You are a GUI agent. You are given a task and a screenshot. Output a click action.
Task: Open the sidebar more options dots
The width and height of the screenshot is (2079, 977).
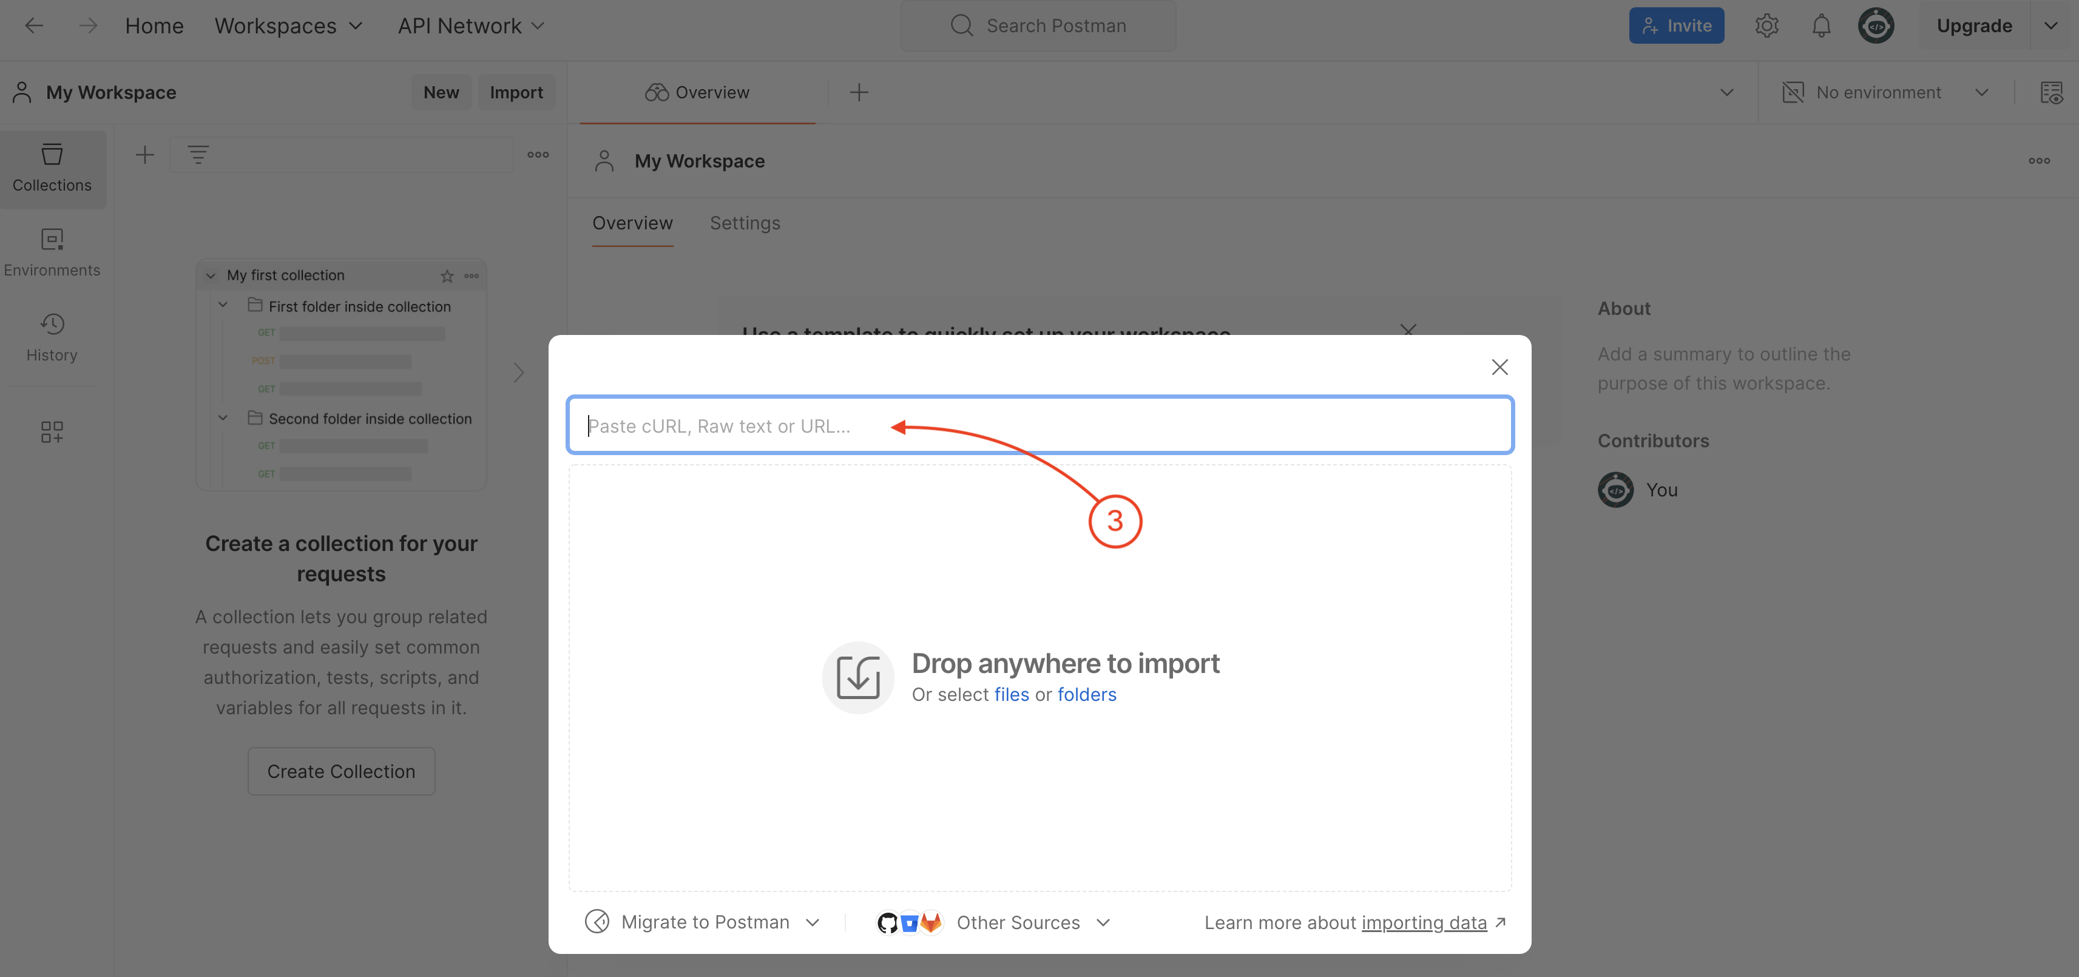click(538, 155)
